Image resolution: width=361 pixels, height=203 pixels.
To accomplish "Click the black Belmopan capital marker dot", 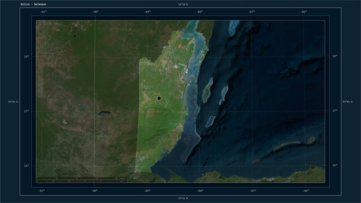I will point(159,98).
